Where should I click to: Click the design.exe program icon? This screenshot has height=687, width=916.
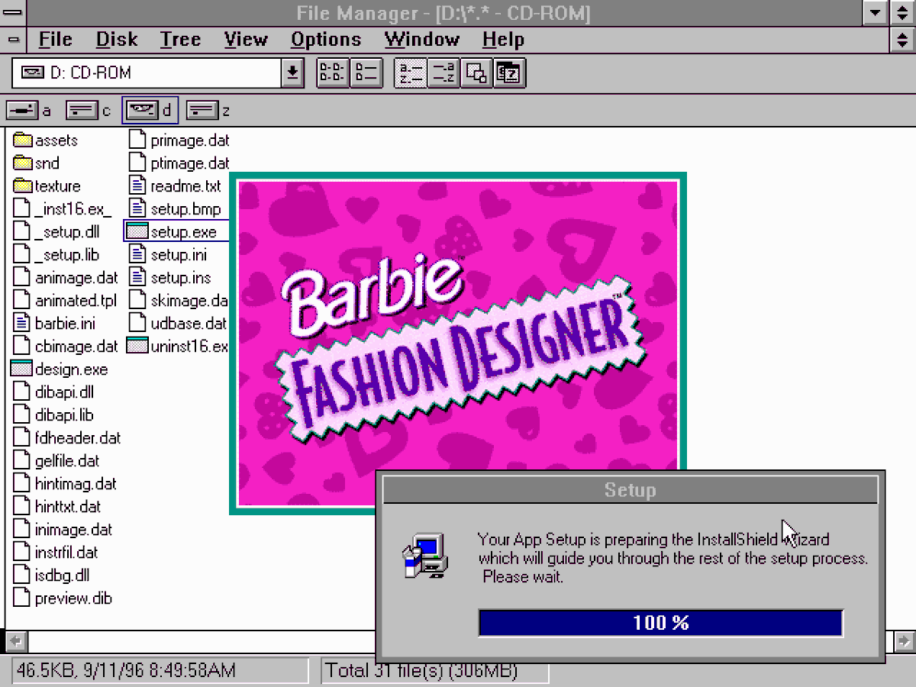(x=22, y=369)
